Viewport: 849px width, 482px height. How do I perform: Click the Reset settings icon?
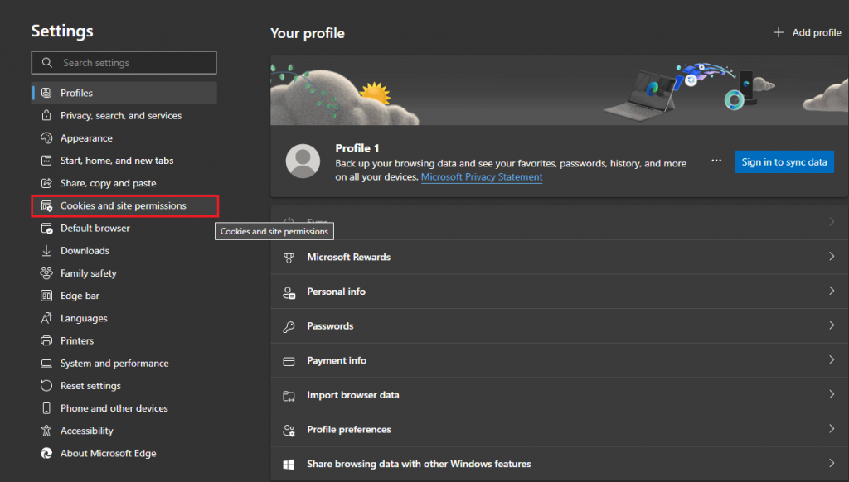[x=46, y=386]
